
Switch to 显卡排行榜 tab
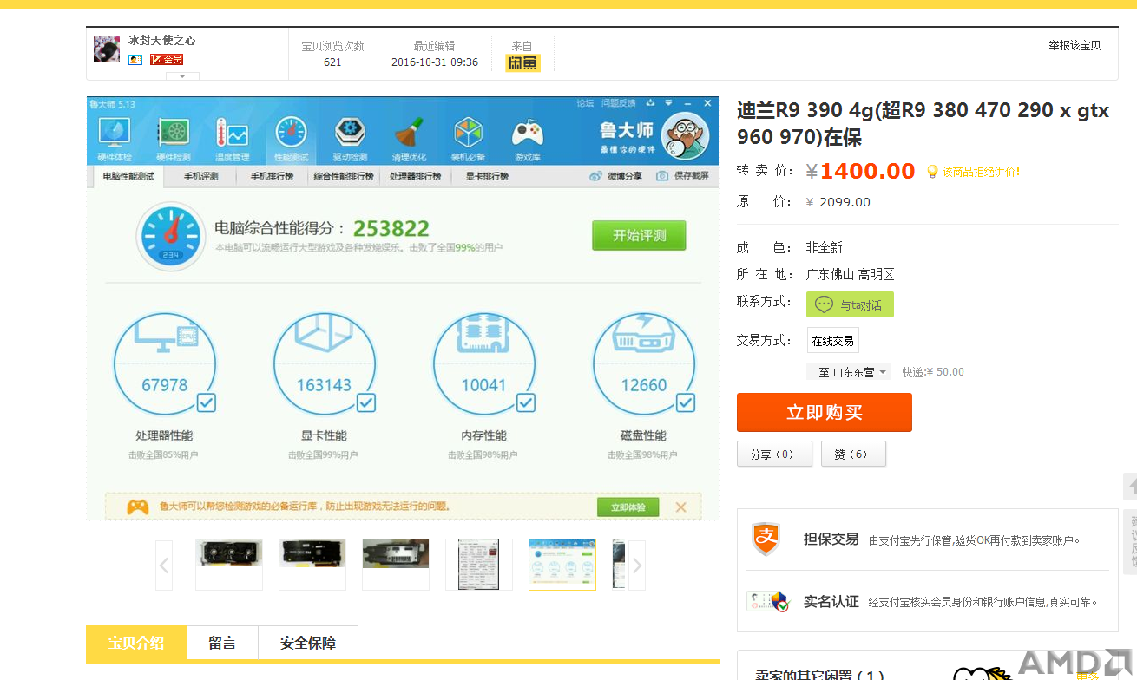tap(487, 176)
